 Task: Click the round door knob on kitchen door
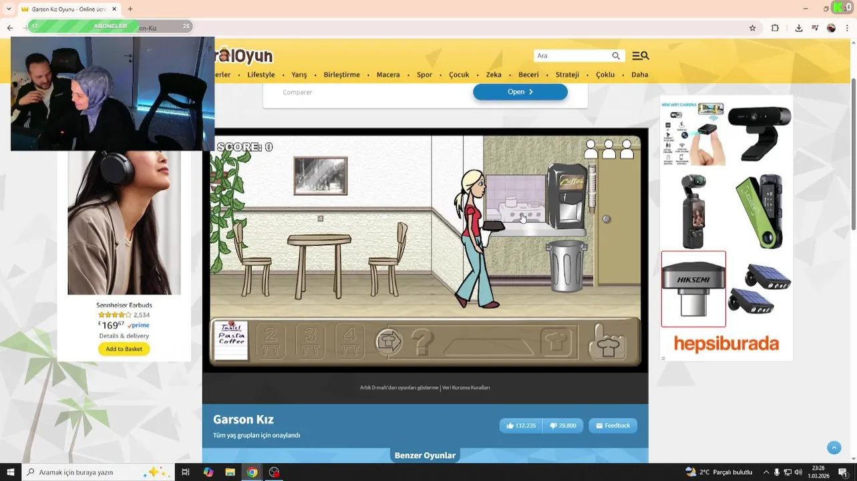click(x=607, y=219)
